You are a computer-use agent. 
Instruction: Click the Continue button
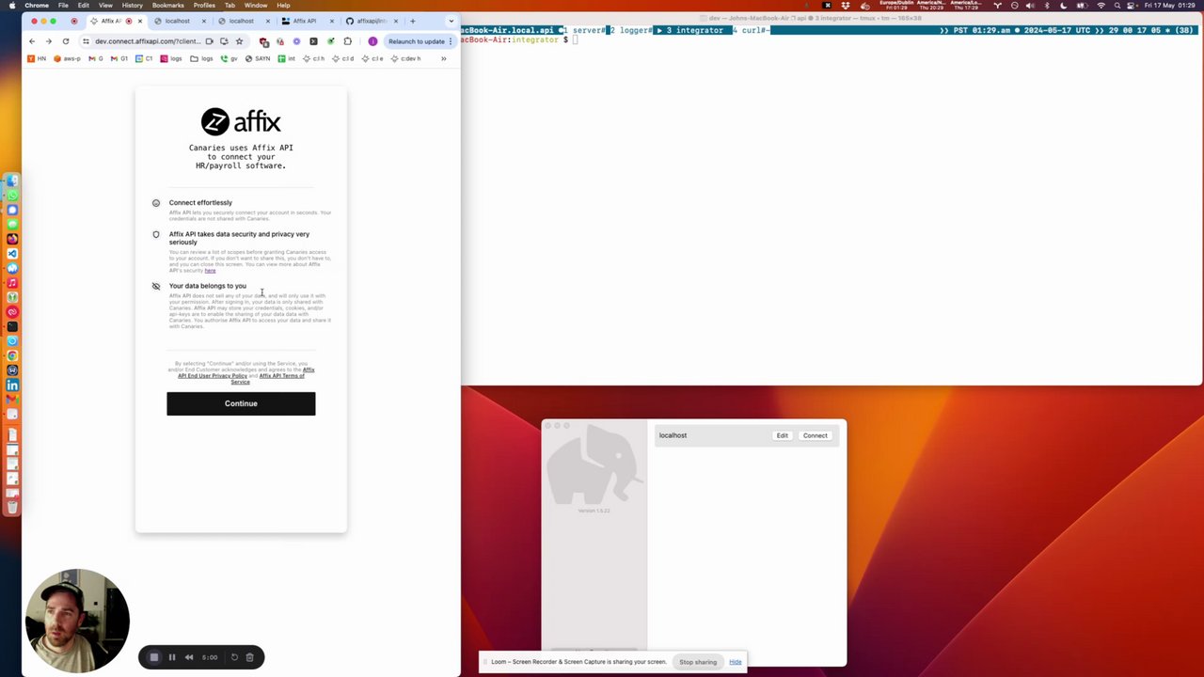[241, 403]
